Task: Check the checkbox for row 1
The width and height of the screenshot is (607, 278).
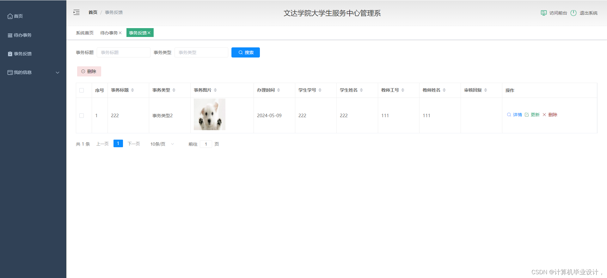Action: point(82,116)
